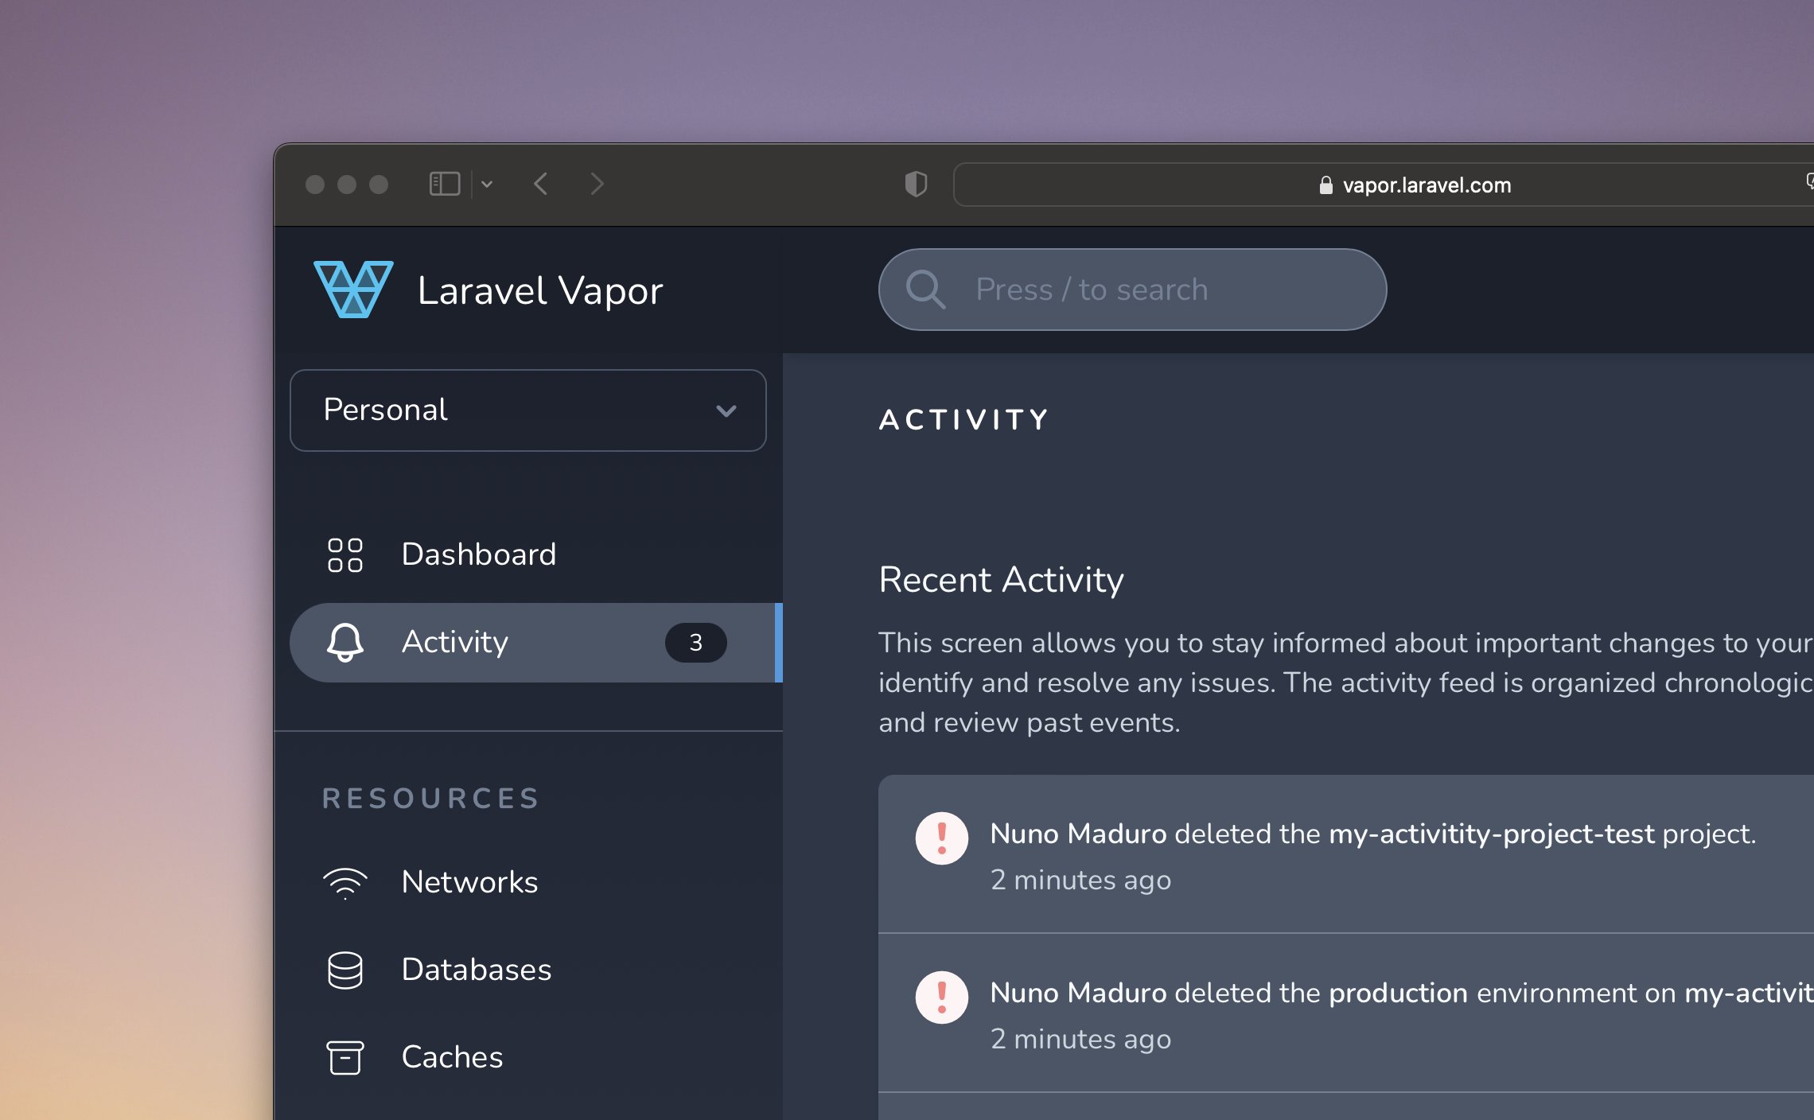The height and width of the screenshot is (1120, 1814).
Task: Open the Dashboard menu item
Action: click(x=478, y=554)
